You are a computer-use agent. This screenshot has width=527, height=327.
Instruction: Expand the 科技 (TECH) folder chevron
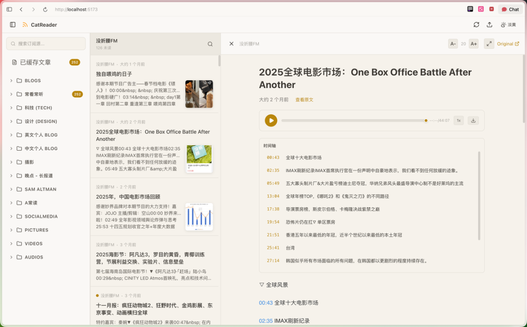(11, 108)
